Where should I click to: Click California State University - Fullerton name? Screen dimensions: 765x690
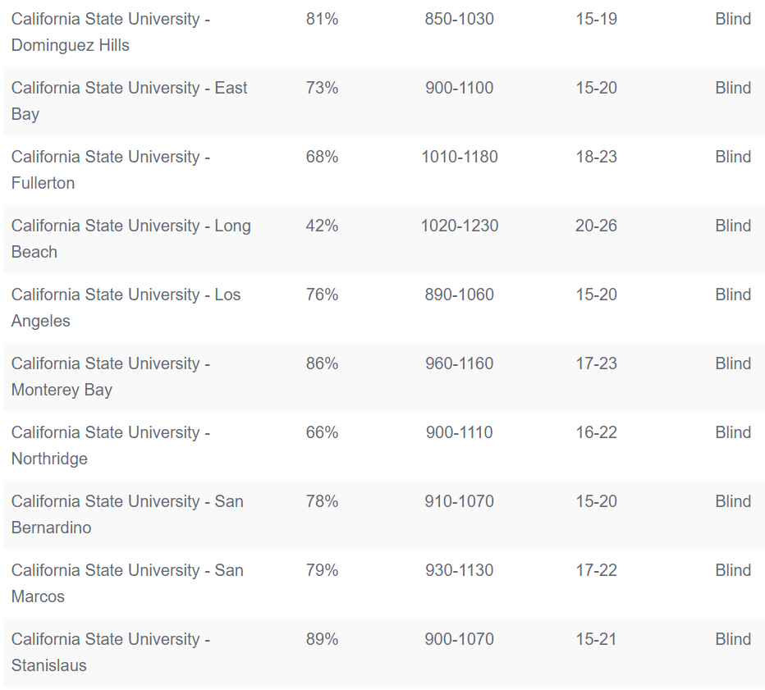tap(111, 170)
